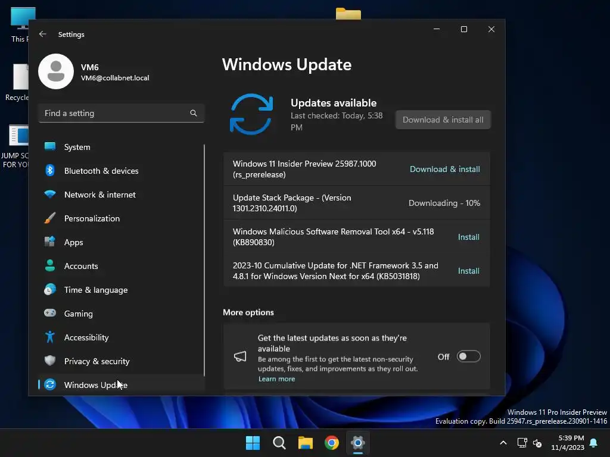Click the VM6 user profile avatar
This screenshot has height=457, width=610.
coord(56,71)
